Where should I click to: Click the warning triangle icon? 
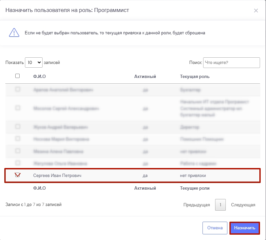click(14, 33)
